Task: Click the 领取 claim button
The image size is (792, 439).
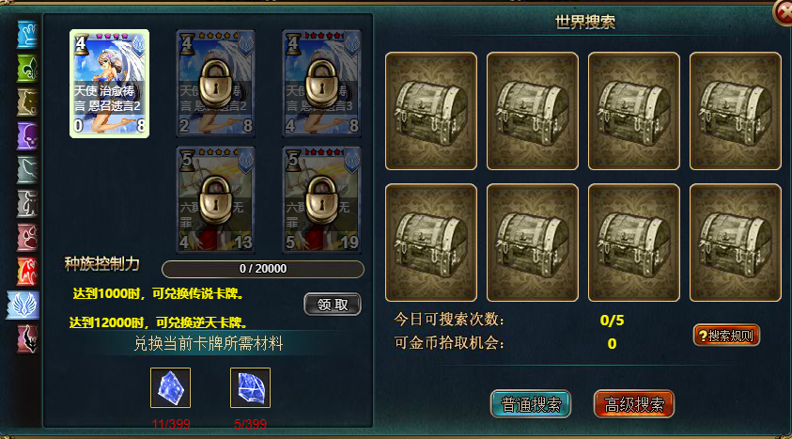Action: click(333, 305)
